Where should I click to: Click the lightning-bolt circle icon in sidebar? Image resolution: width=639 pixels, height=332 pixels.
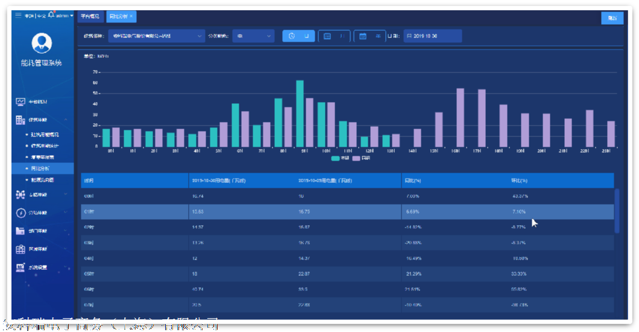(20, 212)
